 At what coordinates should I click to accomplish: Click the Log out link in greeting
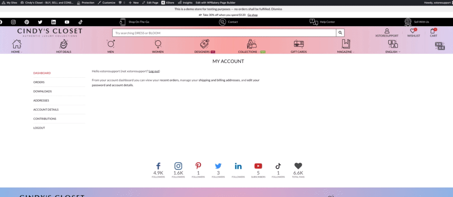coord(154,71)
